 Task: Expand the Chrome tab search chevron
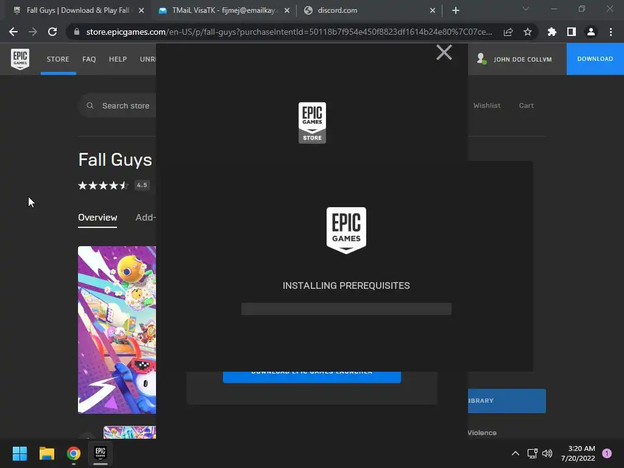(x=526, y=9)
